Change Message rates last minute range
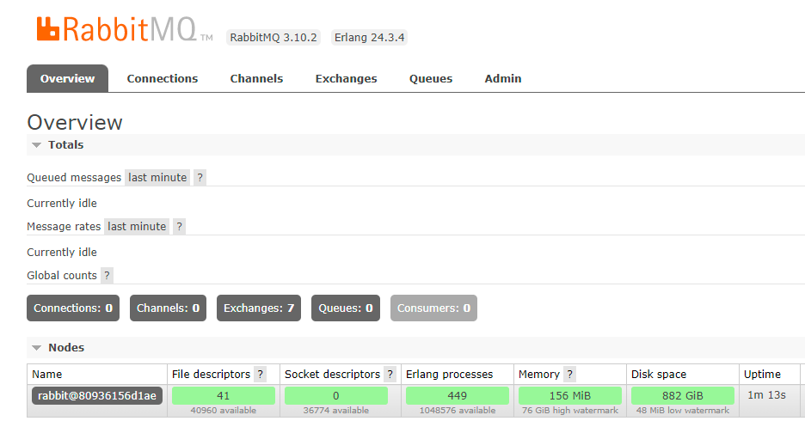805x421 pixels. (x=137, y=227)
